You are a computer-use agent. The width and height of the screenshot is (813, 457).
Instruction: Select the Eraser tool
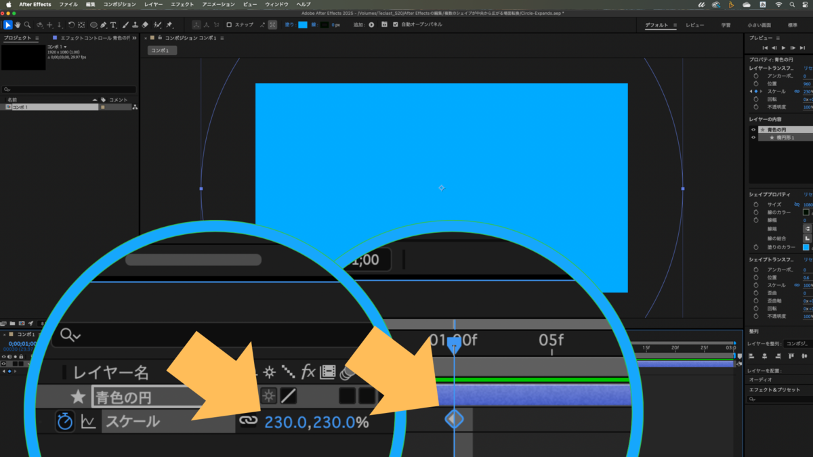tap(145, 25)
